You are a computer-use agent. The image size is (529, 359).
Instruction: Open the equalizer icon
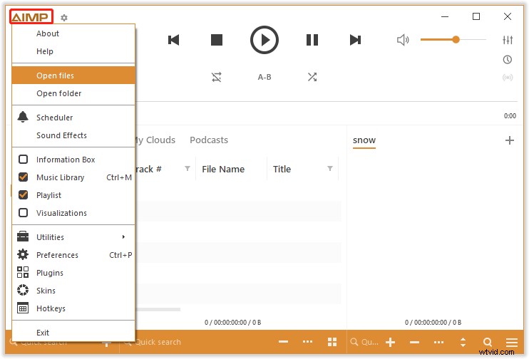pos(508,40)
